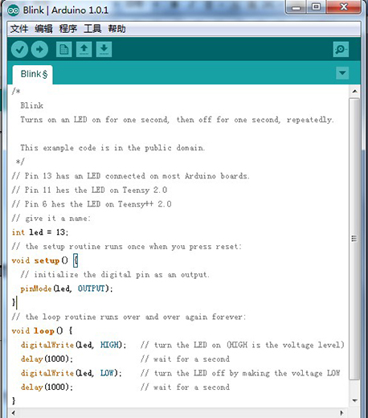Save the sketch with the down-arrow icon
Screen dimensions: 368x418
(x=104, y=49)
